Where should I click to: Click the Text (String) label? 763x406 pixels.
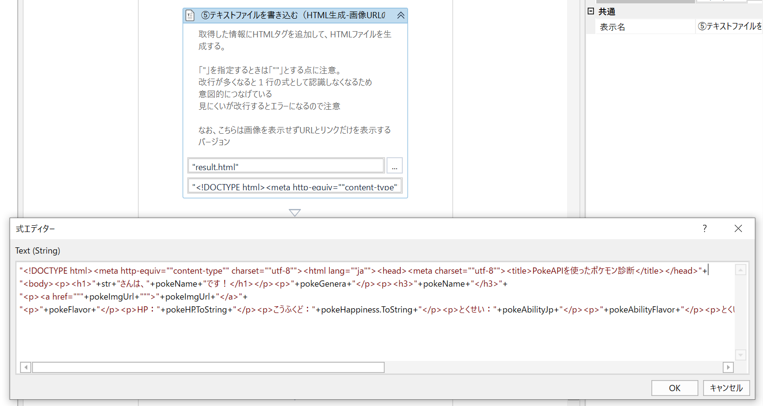(x=38, y=251)
